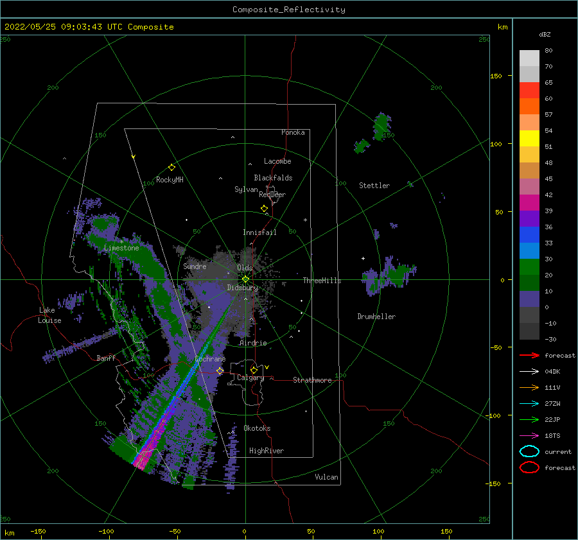This screenshot has height=540, width=578.
Task: Click the 'Composite_Reflectivity' title text
Action: [x=288, y=10]
